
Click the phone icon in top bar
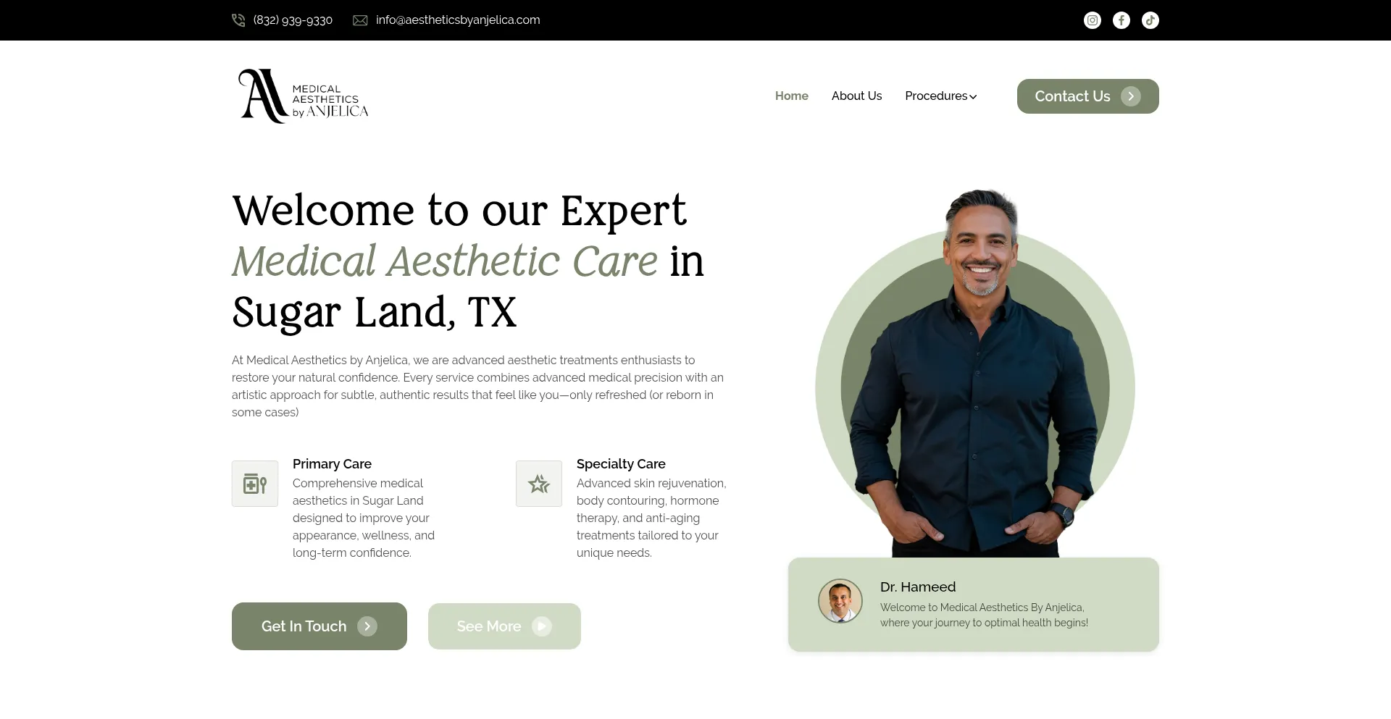(x=238, y=20)
